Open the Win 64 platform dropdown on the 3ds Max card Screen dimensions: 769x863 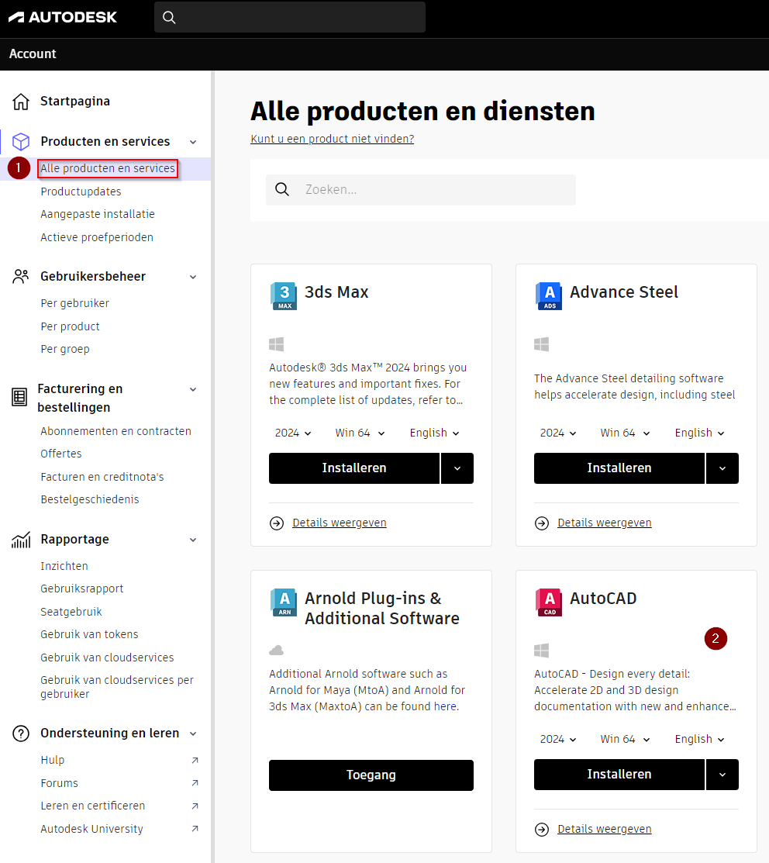coord(360,433)
